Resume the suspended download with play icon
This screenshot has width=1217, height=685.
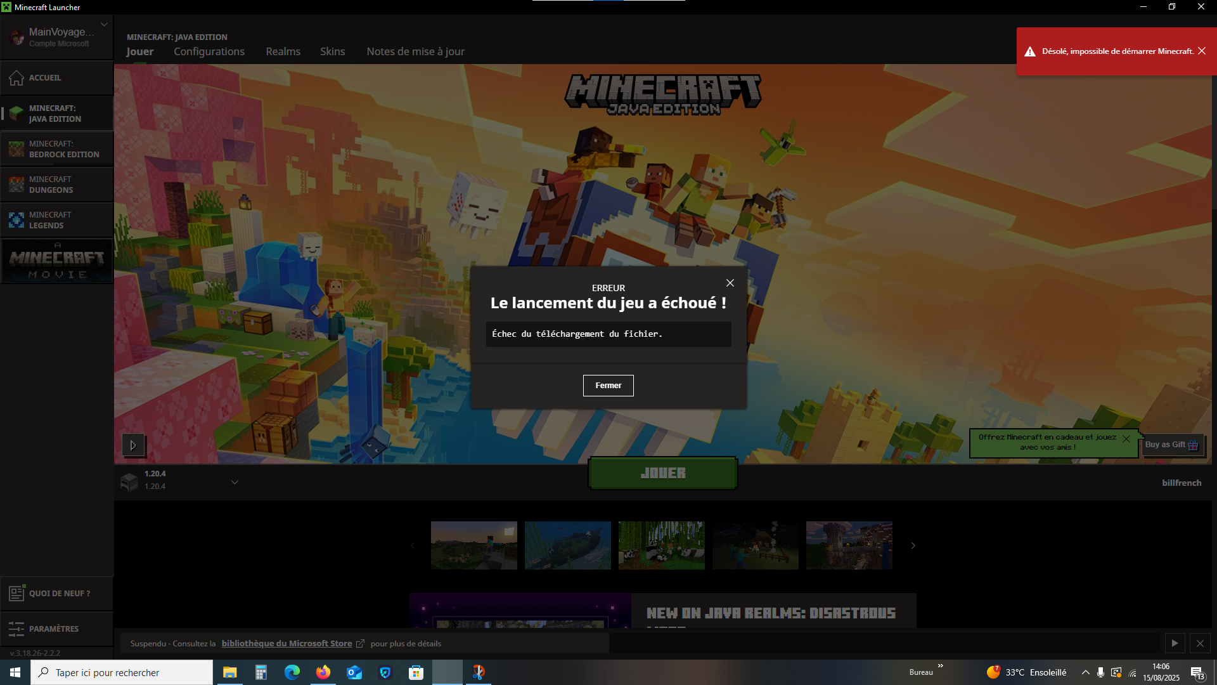coord(1175,643)
